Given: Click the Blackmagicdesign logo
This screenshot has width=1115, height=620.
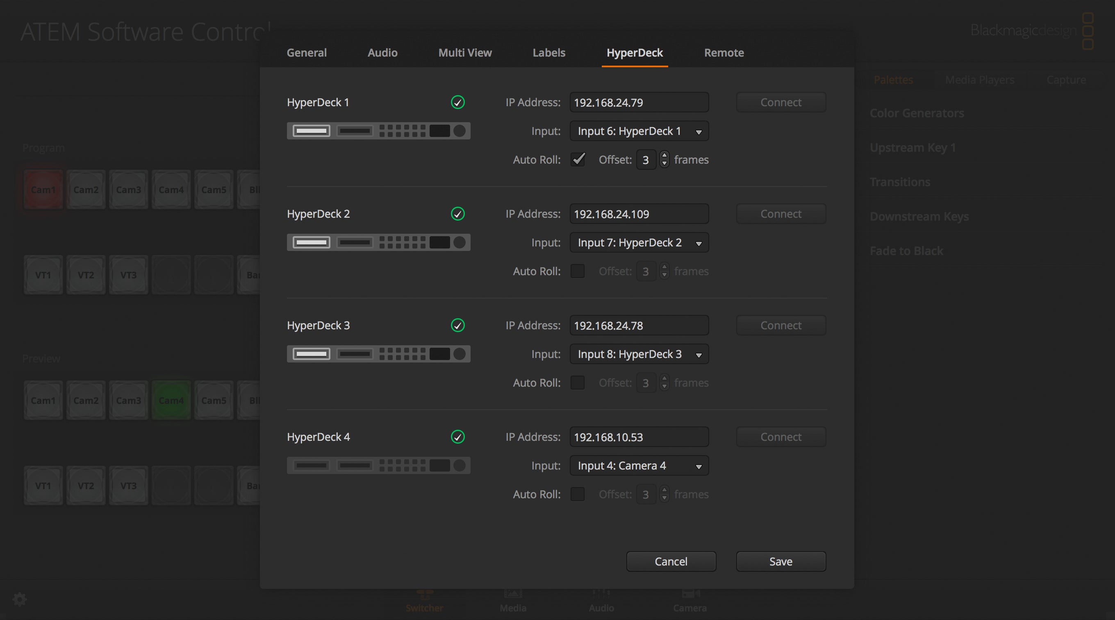Looking at the screenshot, I should [1032, 31].
